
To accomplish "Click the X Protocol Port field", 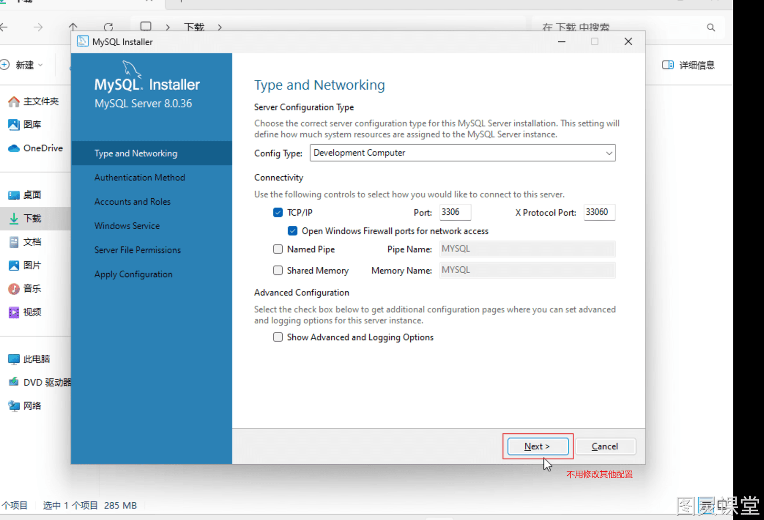I will click(x=600, y=212).
